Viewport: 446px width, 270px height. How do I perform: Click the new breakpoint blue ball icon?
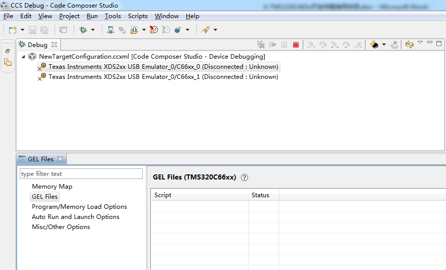point(178,30)
